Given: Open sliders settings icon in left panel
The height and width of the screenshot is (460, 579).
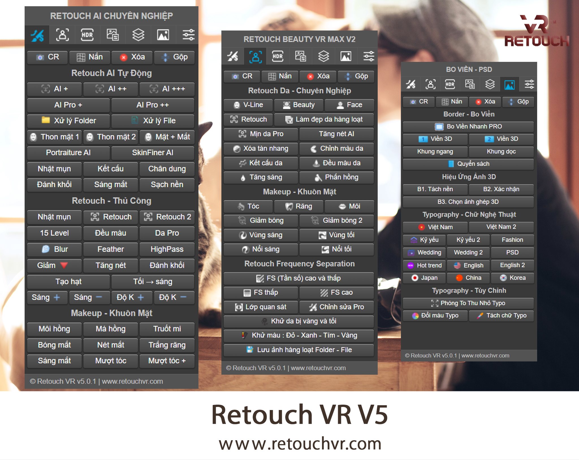Looking at the screenshot, I should [188, 35].
